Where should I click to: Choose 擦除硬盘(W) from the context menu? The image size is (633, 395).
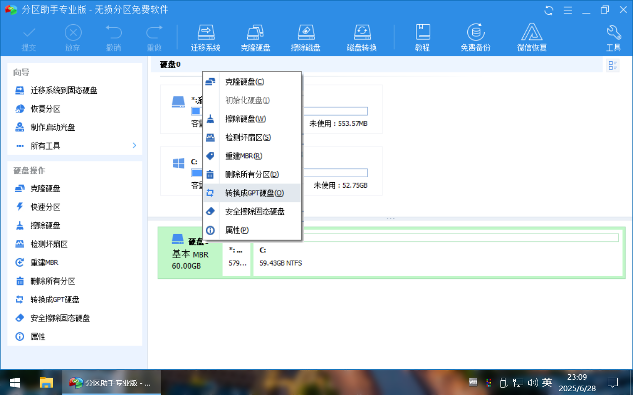point(252,119)
